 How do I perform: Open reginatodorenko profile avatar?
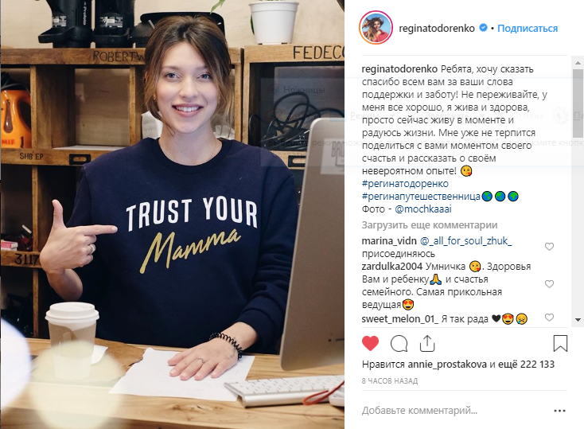click(376, 28)
